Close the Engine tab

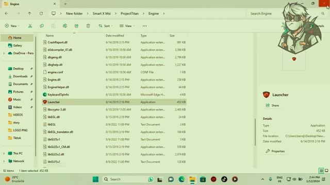pyautogui.click(x=55, y=4)
